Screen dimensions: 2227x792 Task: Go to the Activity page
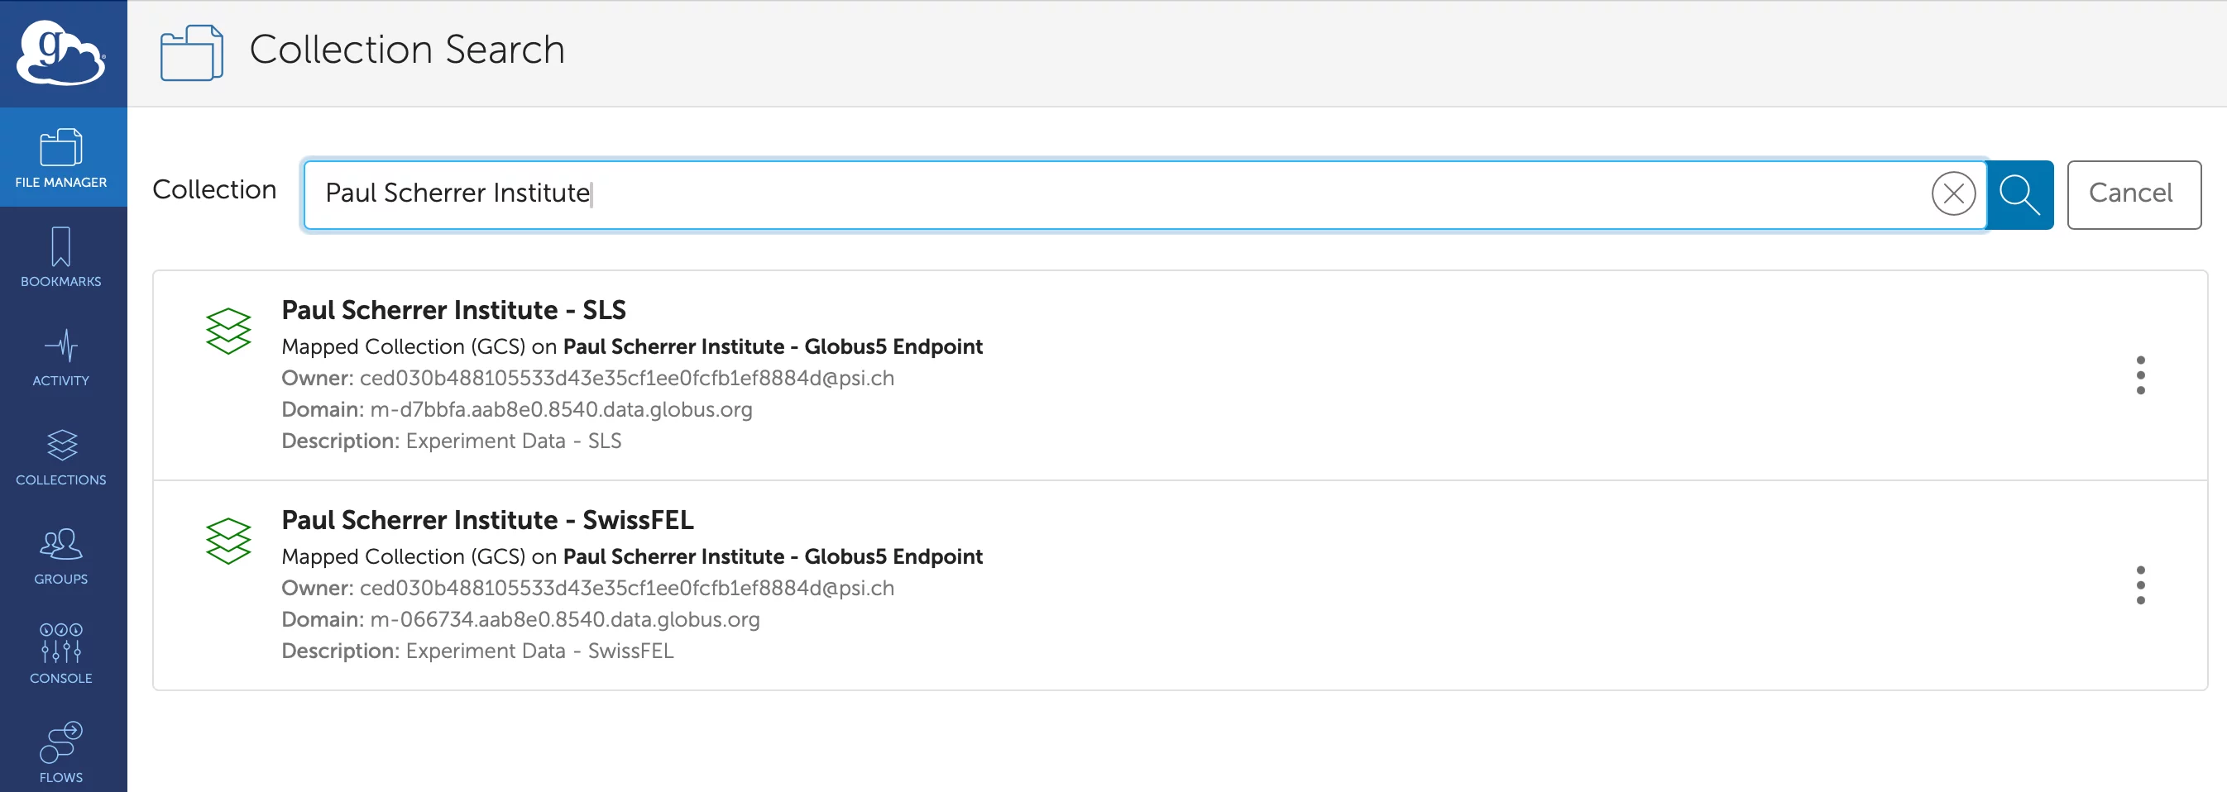(61, 356)
